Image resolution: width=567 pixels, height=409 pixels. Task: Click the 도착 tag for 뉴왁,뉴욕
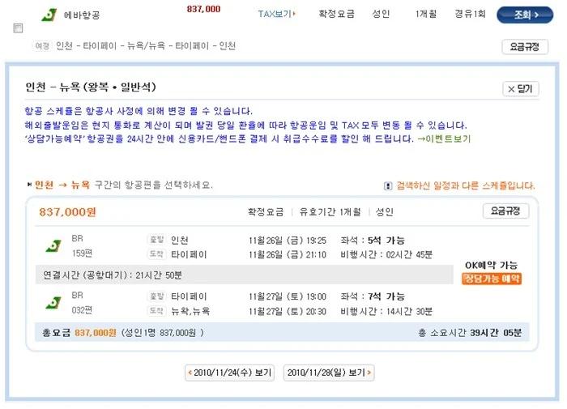[x=157, y=311]
